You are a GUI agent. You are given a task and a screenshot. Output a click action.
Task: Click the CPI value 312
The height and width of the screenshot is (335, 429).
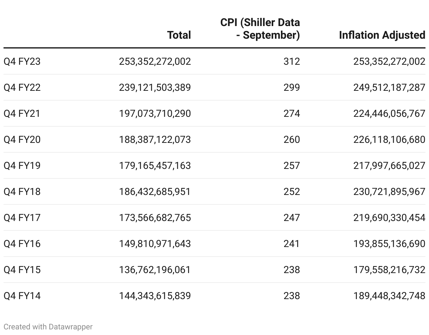tap(292, 62)
